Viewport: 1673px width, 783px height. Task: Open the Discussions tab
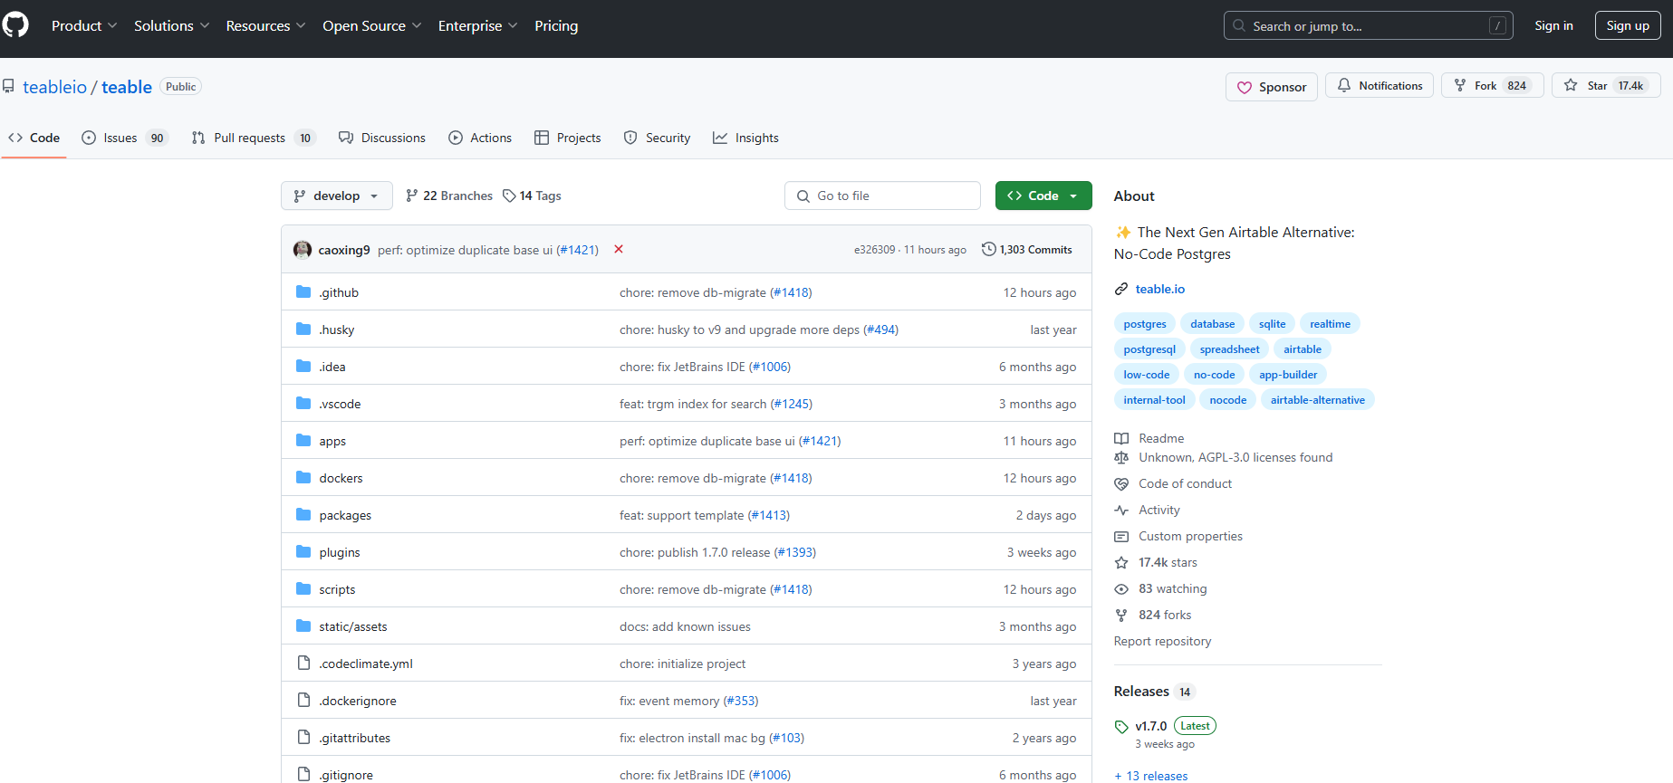tap(382, 138)
